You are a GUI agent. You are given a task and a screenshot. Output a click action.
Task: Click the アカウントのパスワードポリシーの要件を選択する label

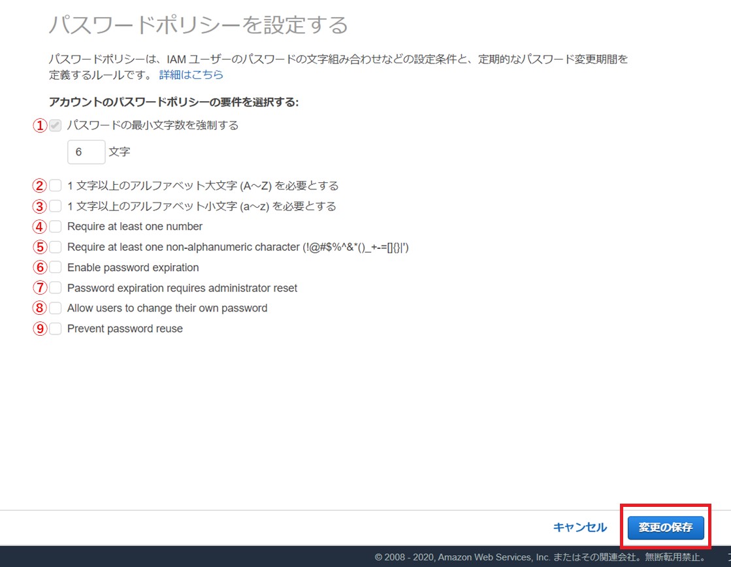(x=173, y=102)
